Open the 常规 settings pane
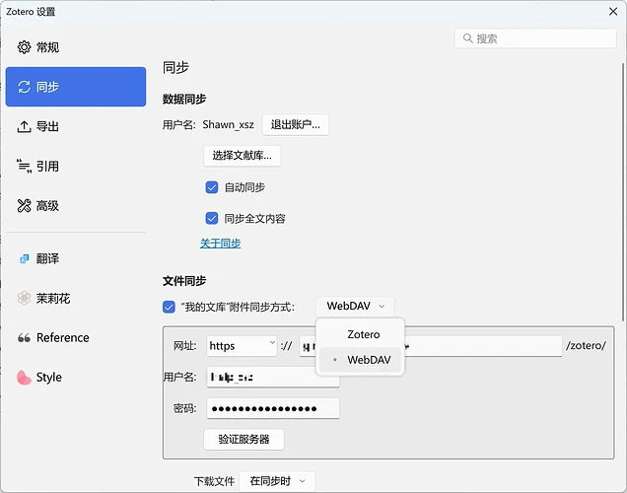This screenshot has height=493, width=627. click(76, 47)
